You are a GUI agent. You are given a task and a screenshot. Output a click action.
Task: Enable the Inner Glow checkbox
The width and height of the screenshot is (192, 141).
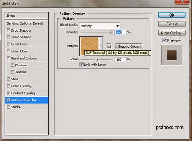point(8,51)
